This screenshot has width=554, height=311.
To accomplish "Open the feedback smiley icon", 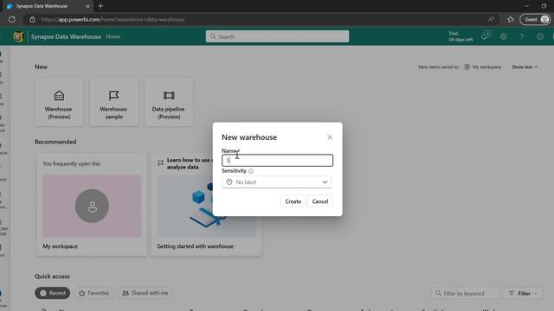I will [x=540, y=36].
